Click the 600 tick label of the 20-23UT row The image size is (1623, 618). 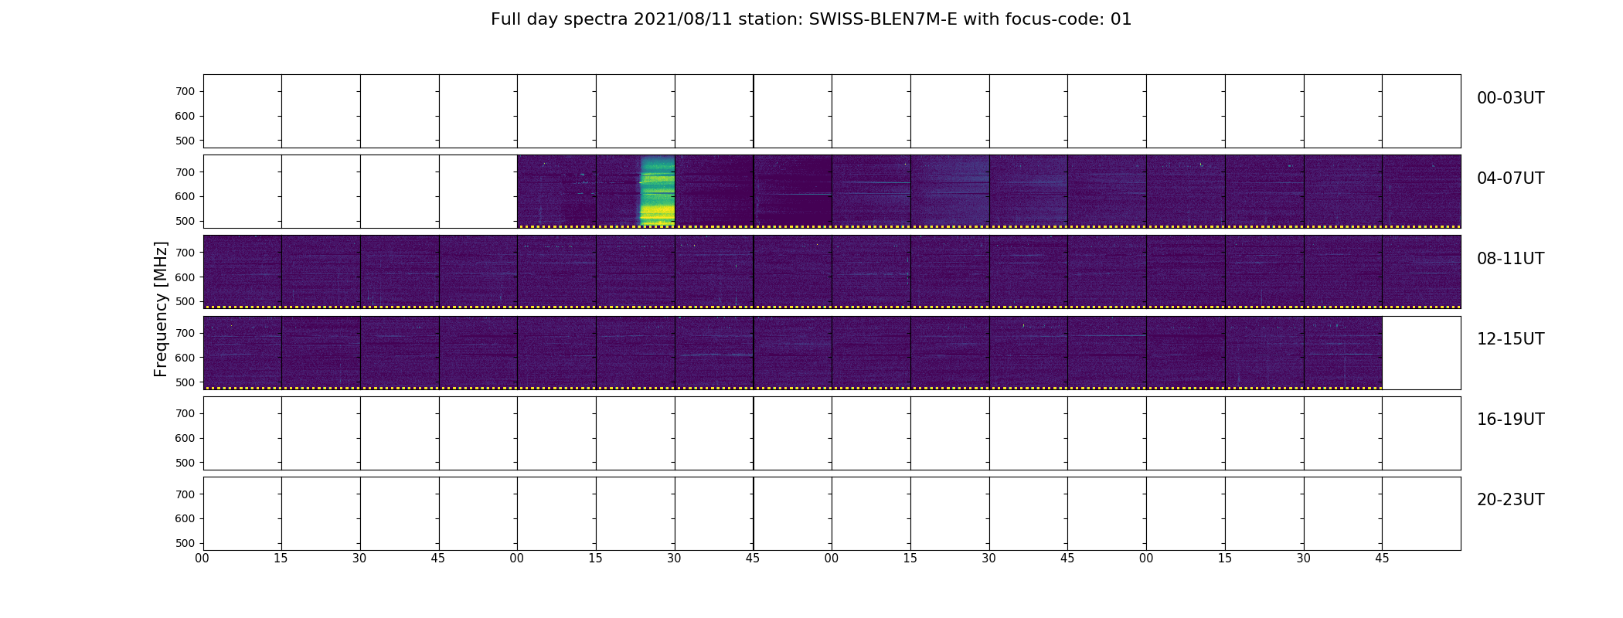pyautogui.click(x=185, y=518)
